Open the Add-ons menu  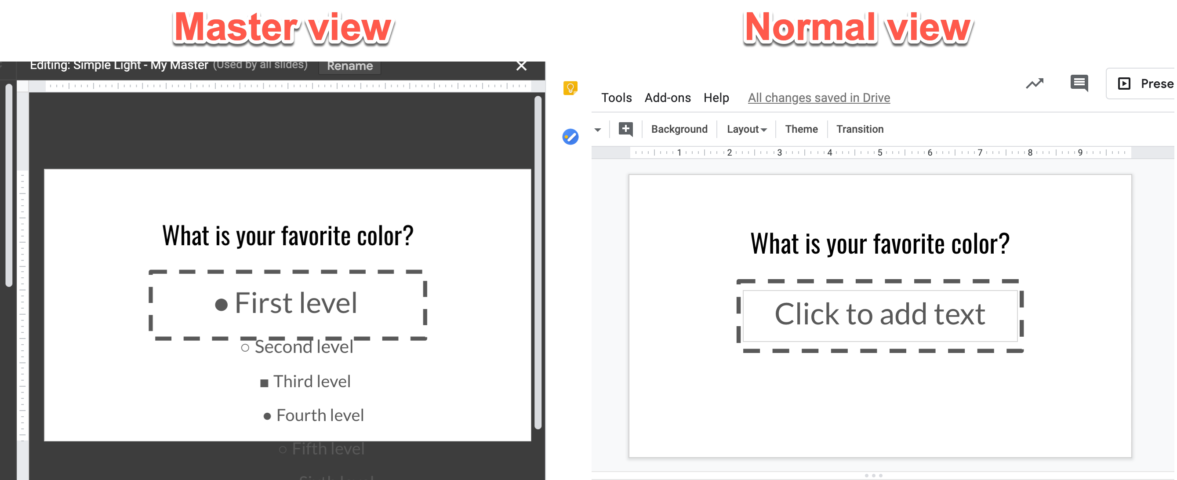(x=668, y=98)
